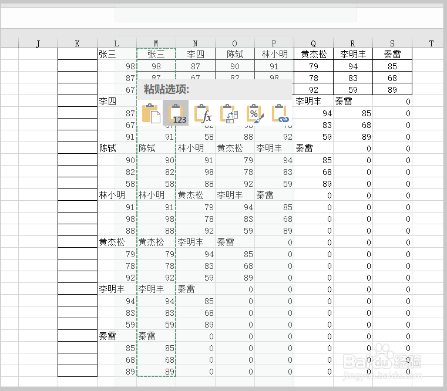Viewport: 447px width, 391px height.
Task: Click the 李四 cell in column L
Action: (x=117, y=101)
